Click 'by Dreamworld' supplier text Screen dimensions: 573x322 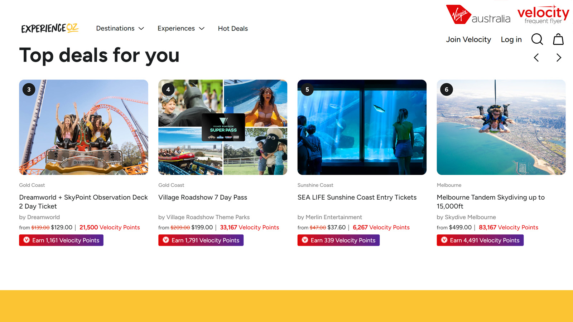(x=39, y=217)
